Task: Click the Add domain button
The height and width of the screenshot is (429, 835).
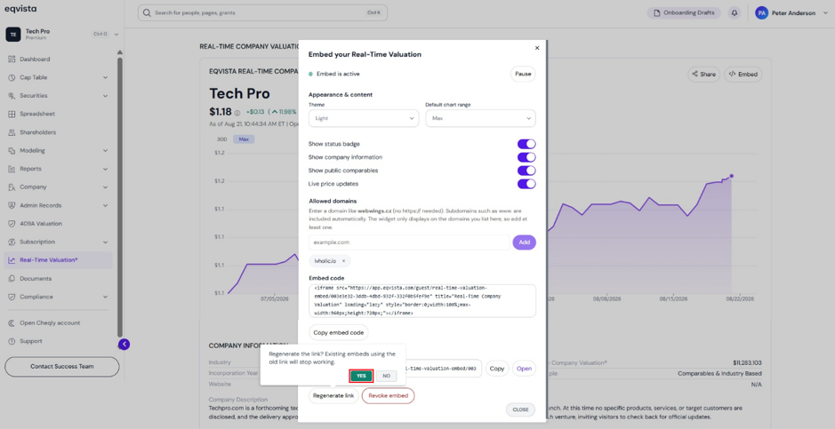Action: [x=525, y=242]
